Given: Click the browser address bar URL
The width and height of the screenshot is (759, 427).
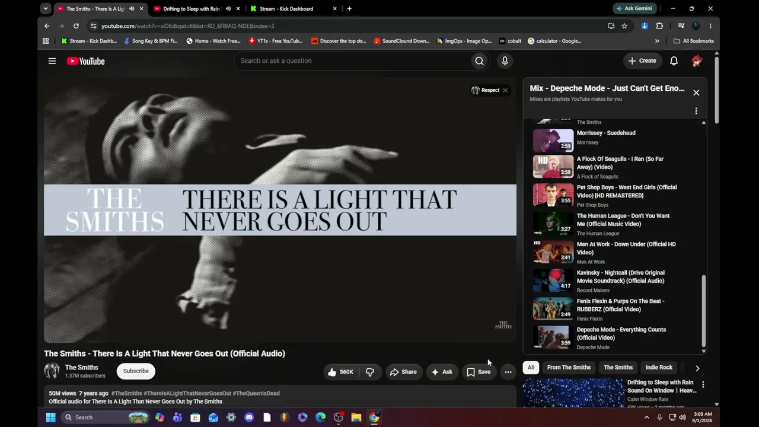Looking at the screenshot, I should (187, 26).
